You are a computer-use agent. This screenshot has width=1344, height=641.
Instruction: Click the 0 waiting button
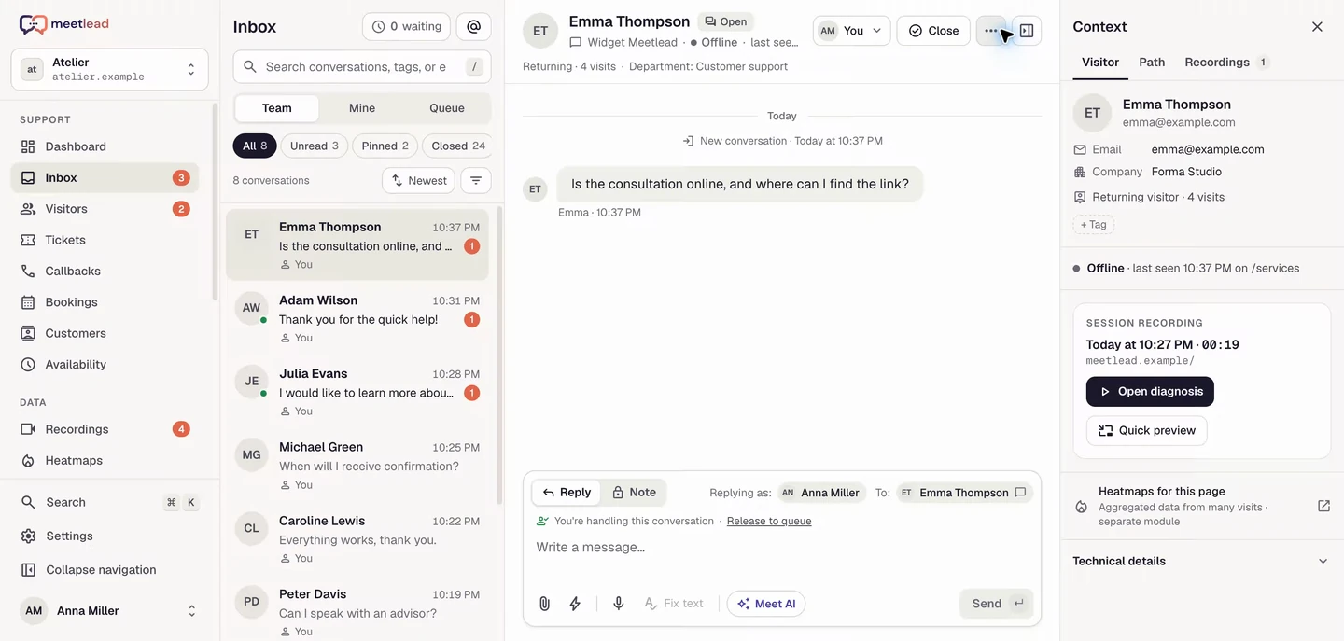point(406,27)
